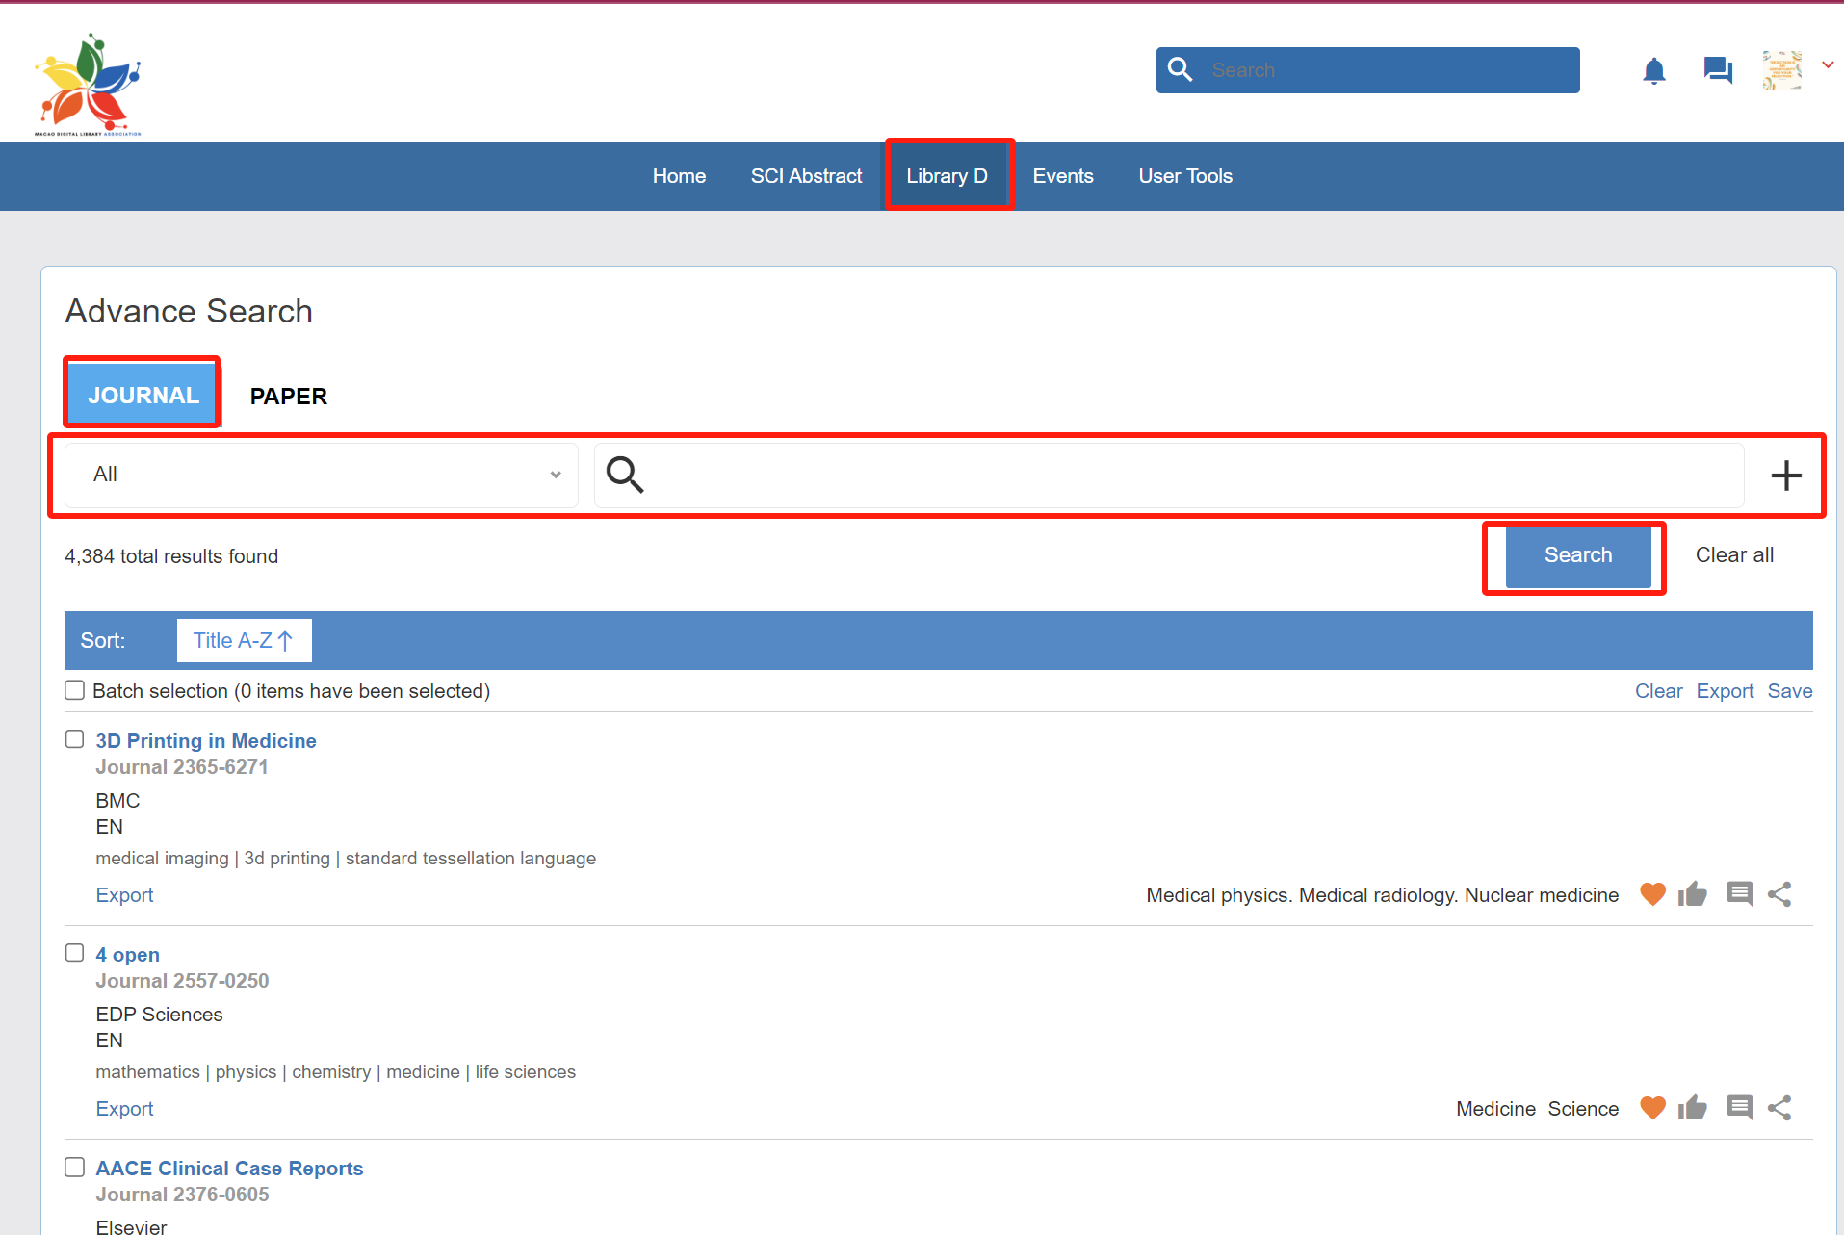The width and height of the screenshot is (1844, 1235).
Task: Like the 3D Printing in Medicine journal
Action: point(1692,894)
